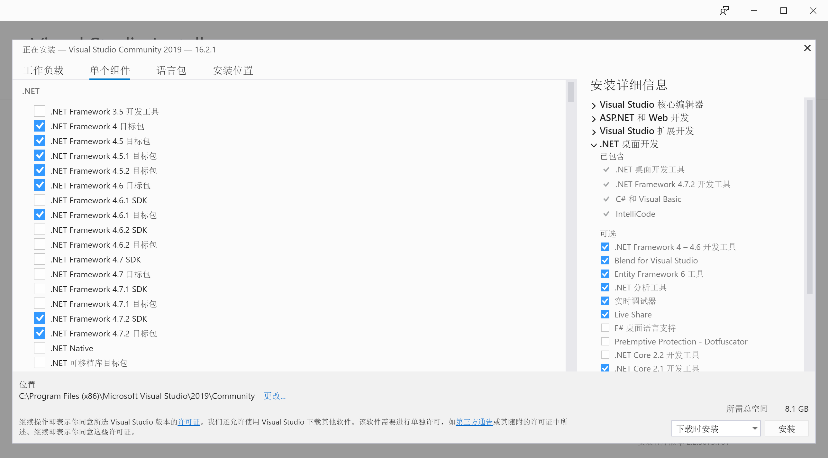Expand Visual Studio 核心编辑器 section
The height and width of the screenshot is (458, 828).
coord(594,105)
